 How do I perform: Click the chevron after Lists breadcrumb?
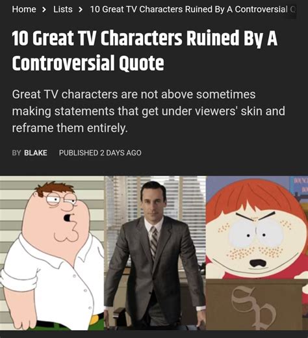tap(81, 10)
